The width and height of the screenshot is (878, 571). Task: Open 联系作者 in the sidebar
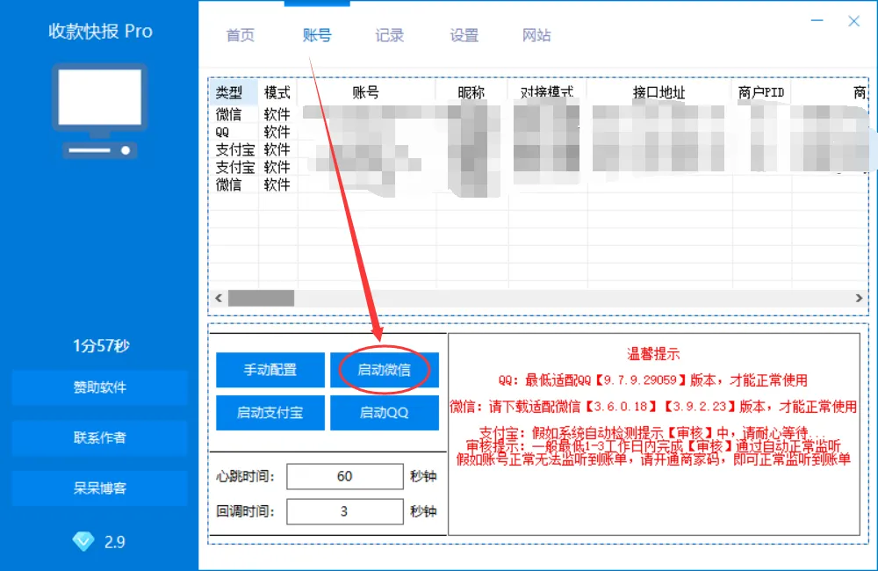[100, 437]
